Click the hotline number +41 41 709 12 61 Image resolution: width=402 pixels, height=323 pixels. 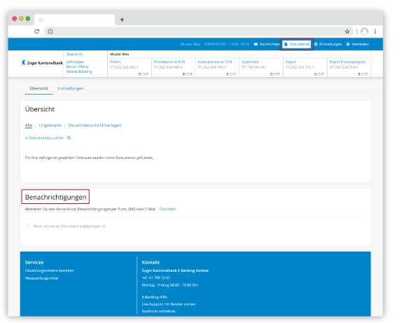pos(156,278)
